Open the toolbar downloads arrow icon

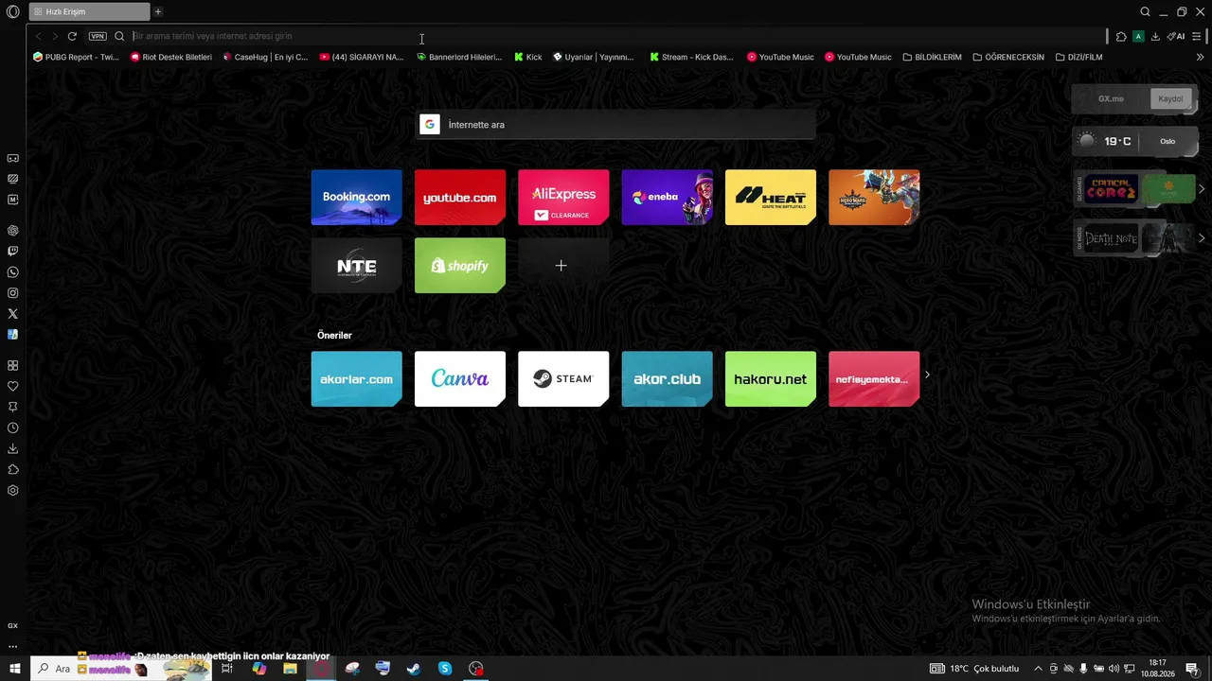[x=1155, y=36]
